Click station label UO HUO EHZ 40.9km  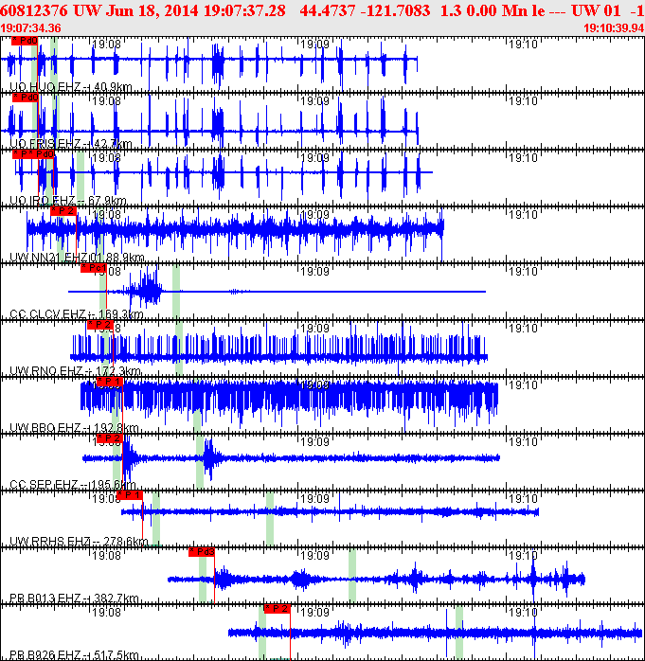pyautogui.click(x=70, y=87)
